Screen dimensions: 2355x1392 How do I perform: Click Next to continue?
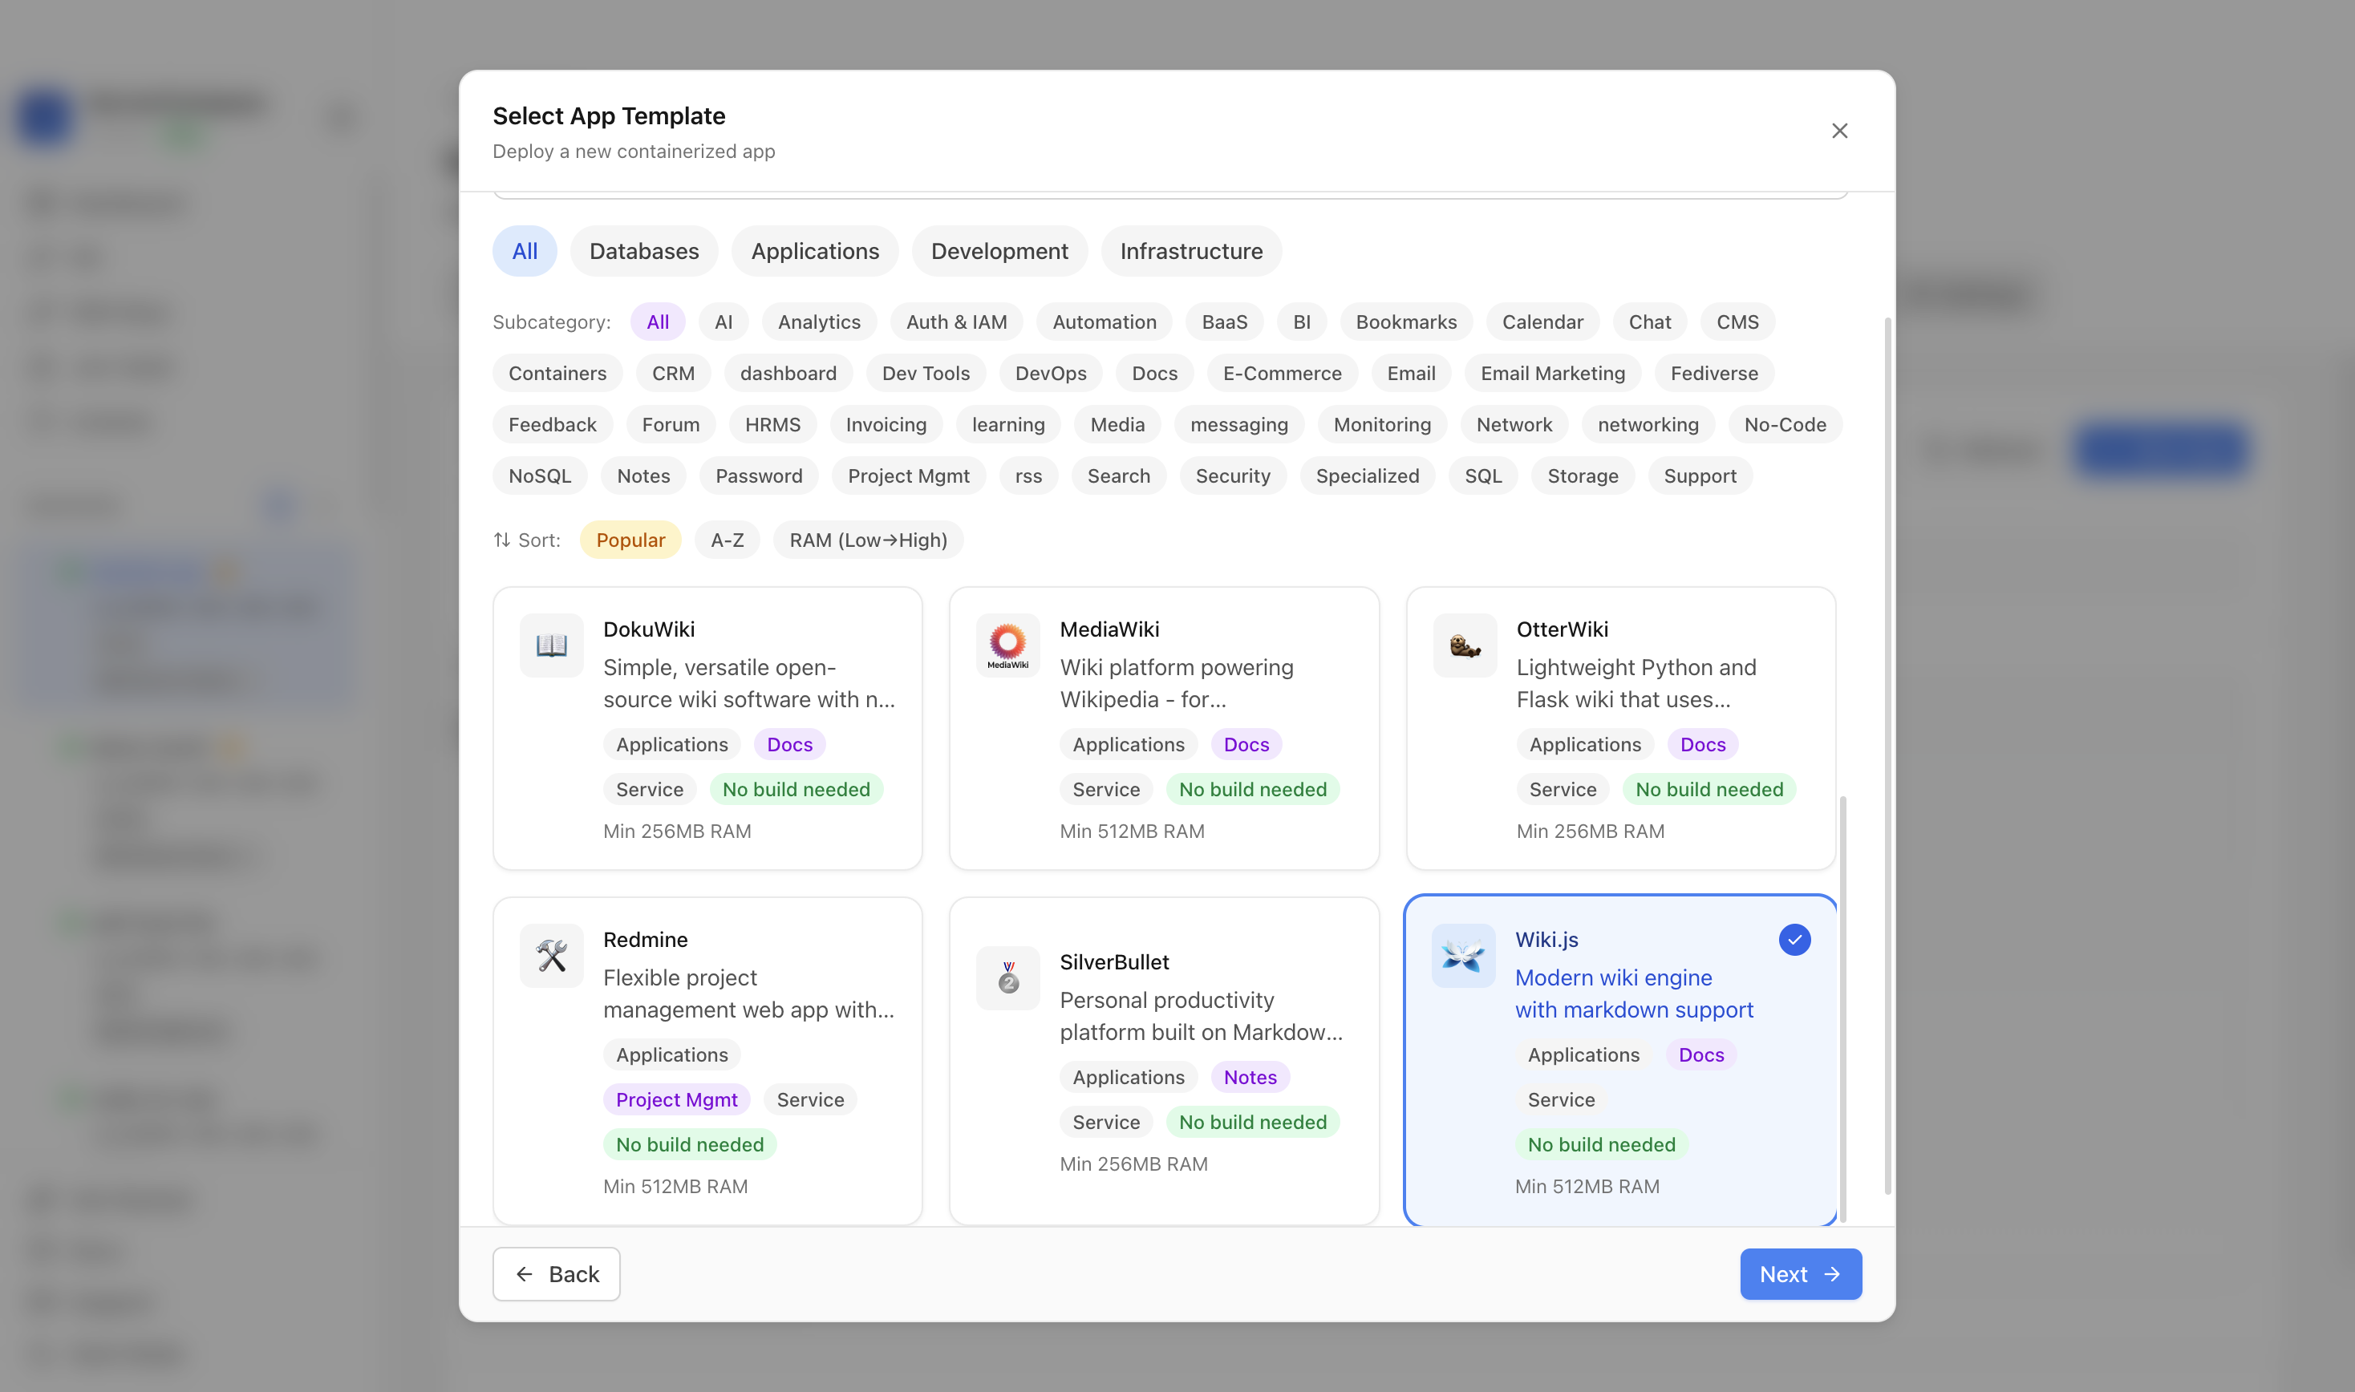[1801, 1274]
